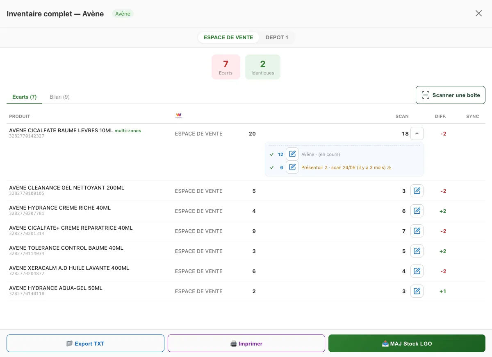Open the Bilan (9) tab
The height and width of the screenshot is (357, 492).
(59, 97)
